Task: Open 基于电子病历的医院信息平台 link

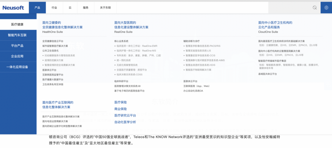Action: [129, 91]
